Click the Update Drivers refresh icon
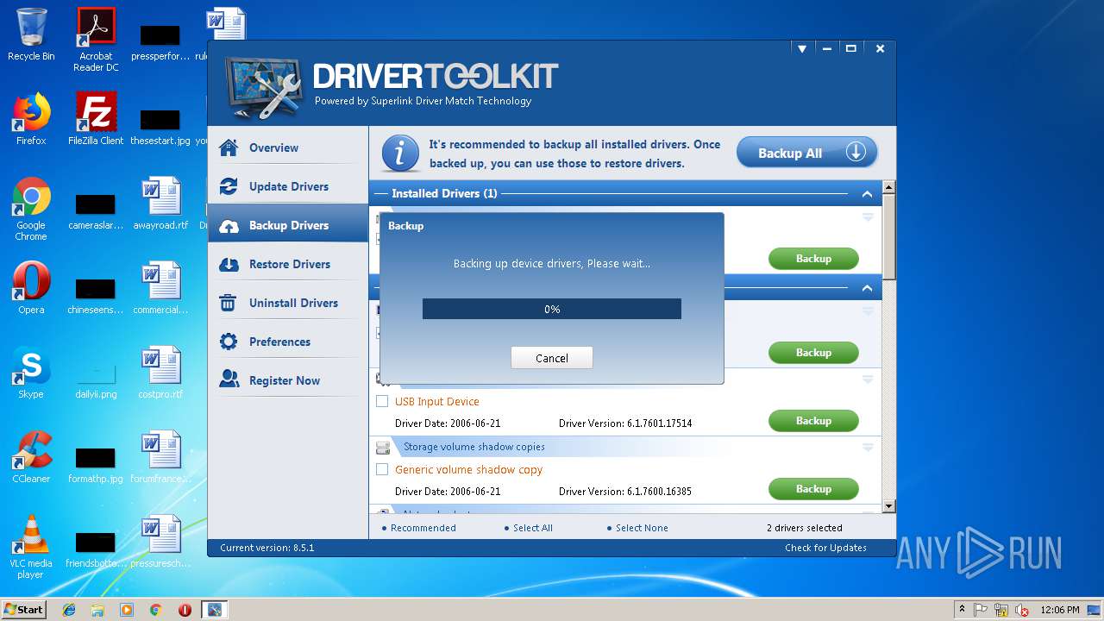Screen dimensions: 1104x621 (x=229, y=186)
